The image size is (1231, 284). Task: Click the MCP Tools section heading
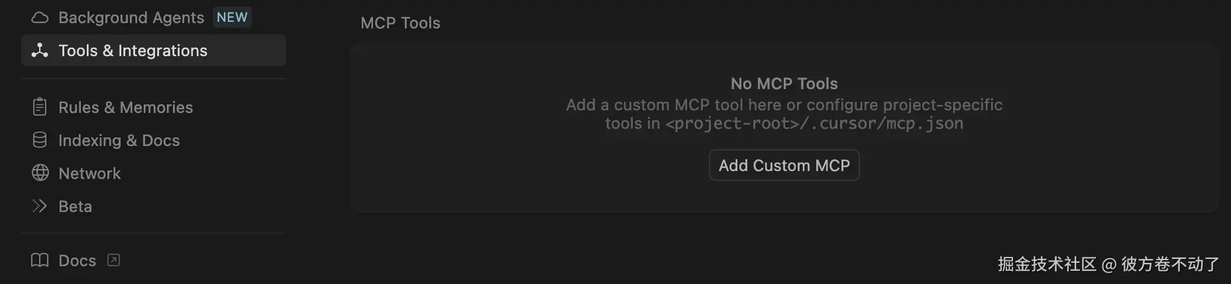click(x=400, y=23)
